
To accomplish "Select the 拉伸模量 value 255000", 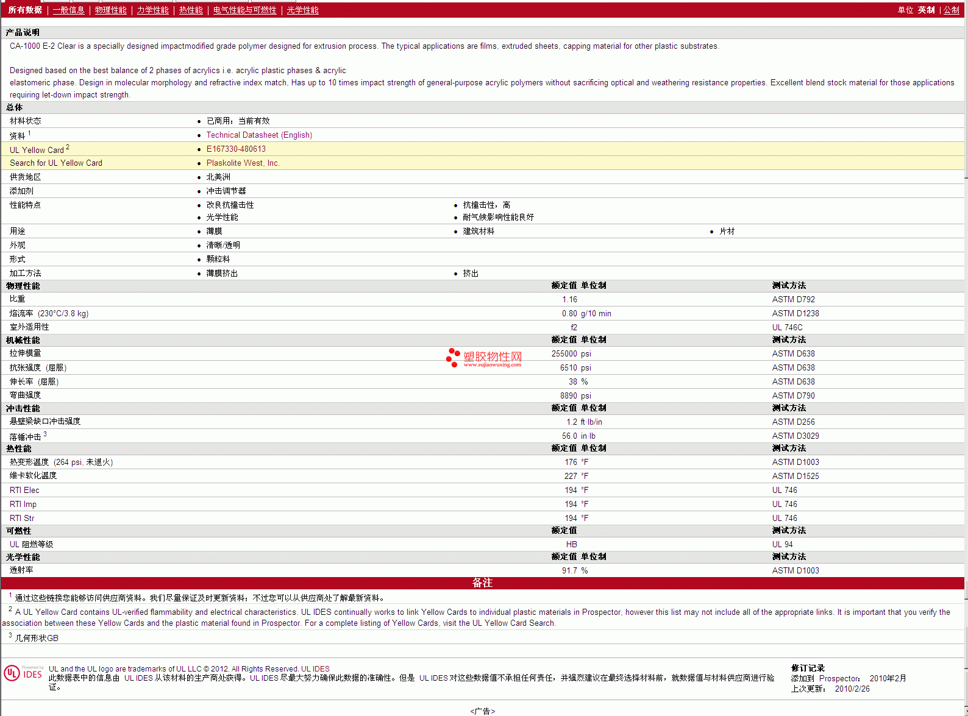I will pos(564,354).
